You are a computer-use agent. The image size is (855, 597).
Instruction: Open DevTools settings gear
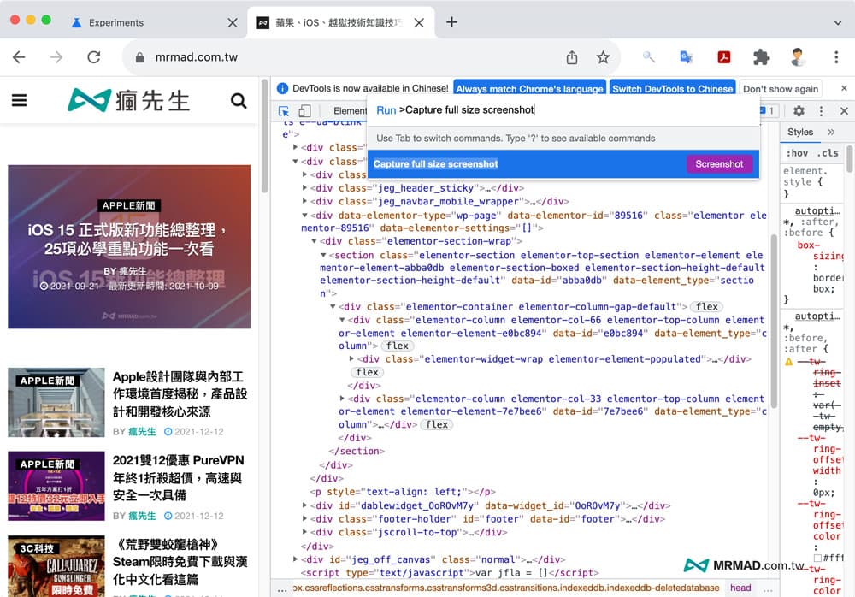pos(799,111)
